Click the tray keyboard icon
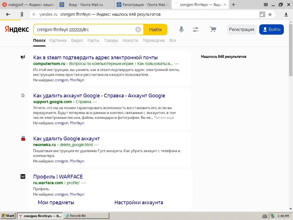The width and height of the screenshot is (293, 220). 264,216
